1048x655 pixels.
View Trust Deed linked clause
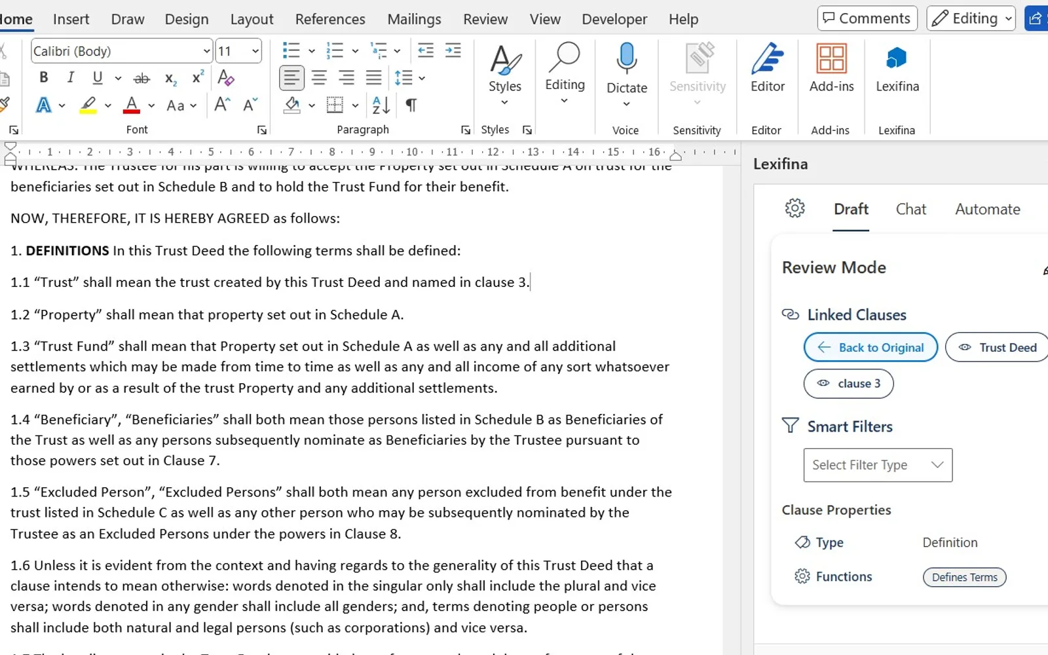pos(997,347)
